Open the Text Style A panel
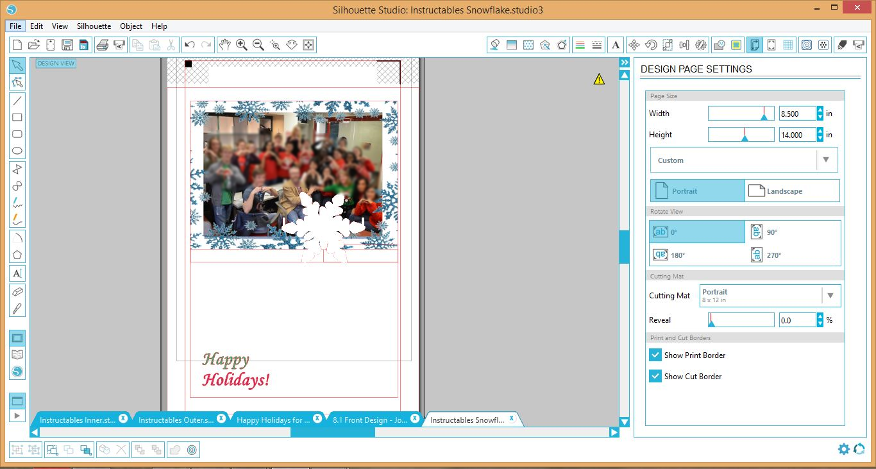The width and height of the screenshot is (876, 469). coord(616,45)
